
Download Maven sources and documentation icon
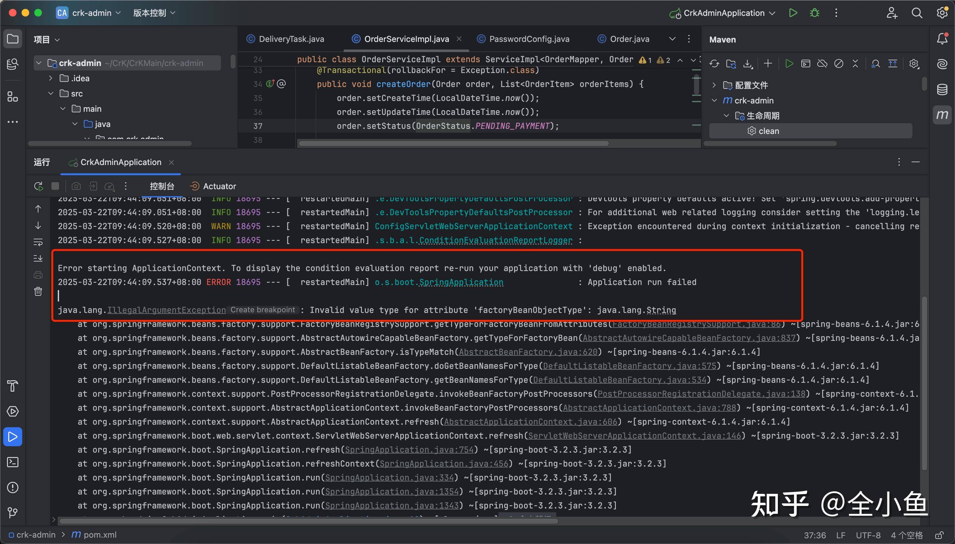pos(748,64)
